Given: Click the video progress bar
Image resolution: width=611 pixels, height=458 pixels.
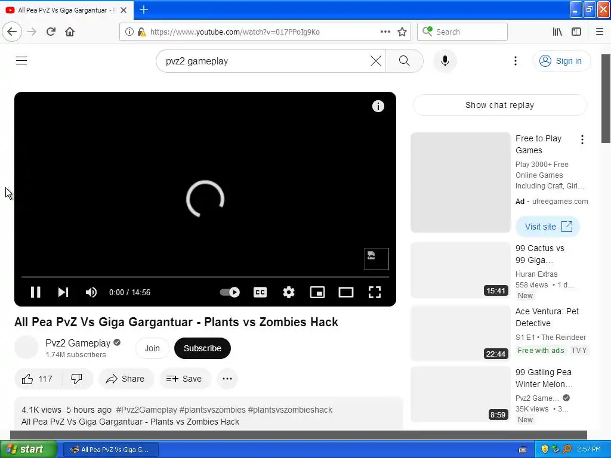Looking at the screenshot, I should 205,277.
